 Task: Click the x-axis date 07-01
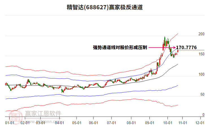coord(112,123)
